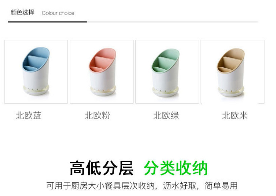Click the beige inner compartment of fourth holder
This screenshot has height=196, width=276.
pyautogui.click(x=231, y=60)
